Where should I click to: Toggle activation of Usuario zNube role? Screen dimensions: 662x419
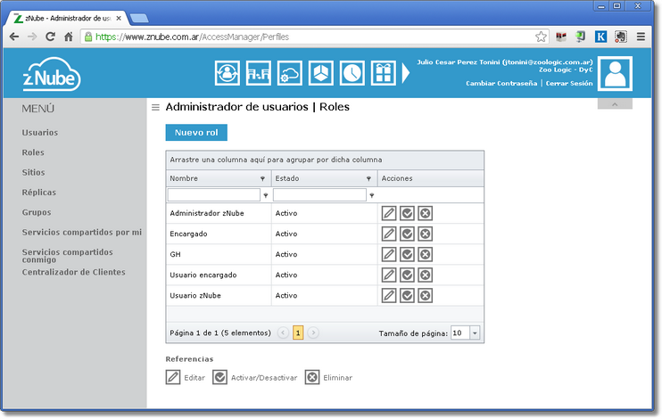pos(407,295)
